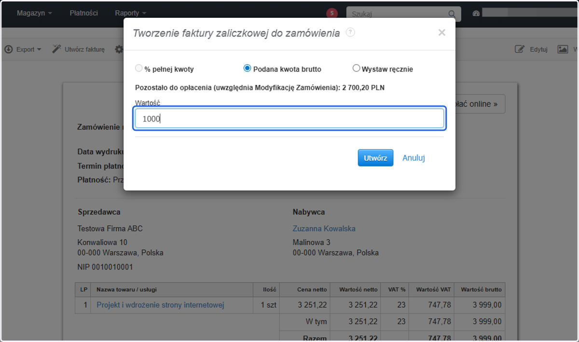
Task: Select the % pełnej kwoty option
Action: click(x=139, y=68)
